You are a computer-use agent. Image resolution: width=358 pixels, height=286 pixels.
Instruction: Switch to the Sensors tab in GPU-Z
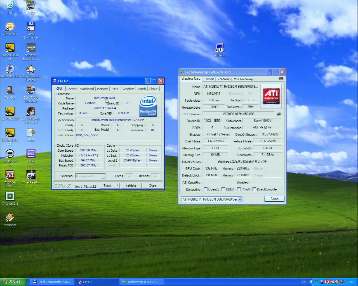[x=209, y=79]
